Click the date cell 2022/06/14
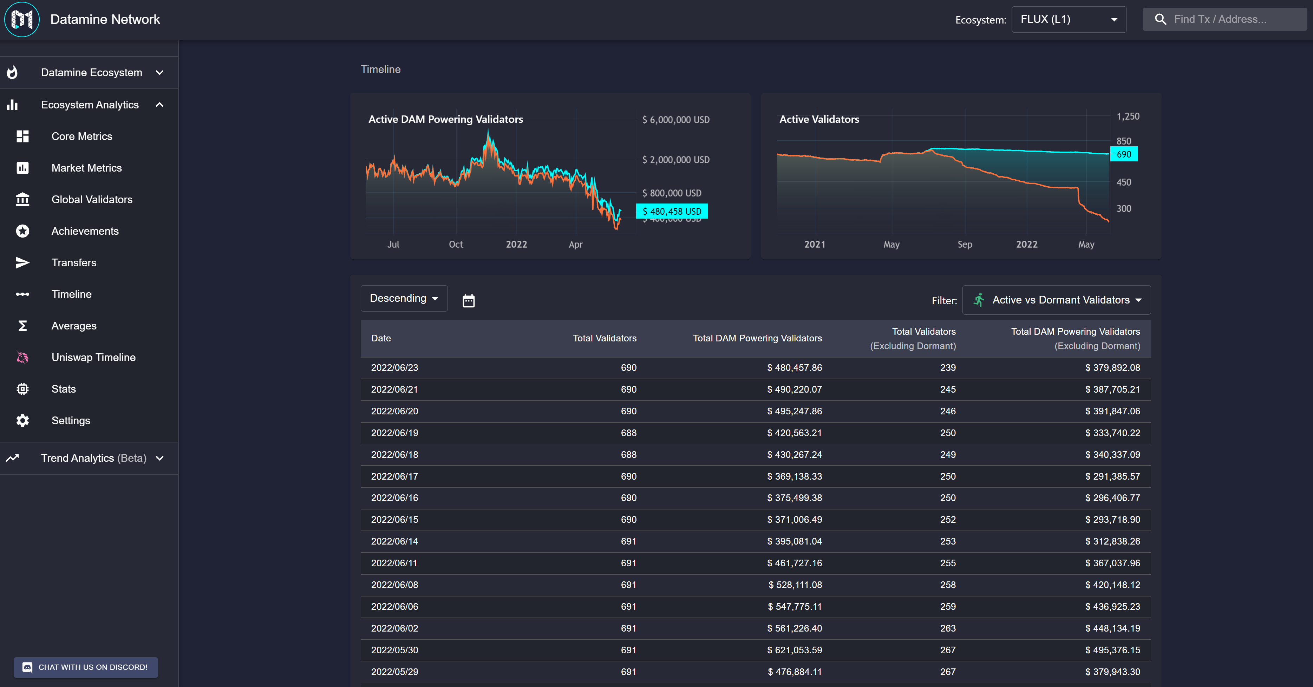 click(394, 541)
